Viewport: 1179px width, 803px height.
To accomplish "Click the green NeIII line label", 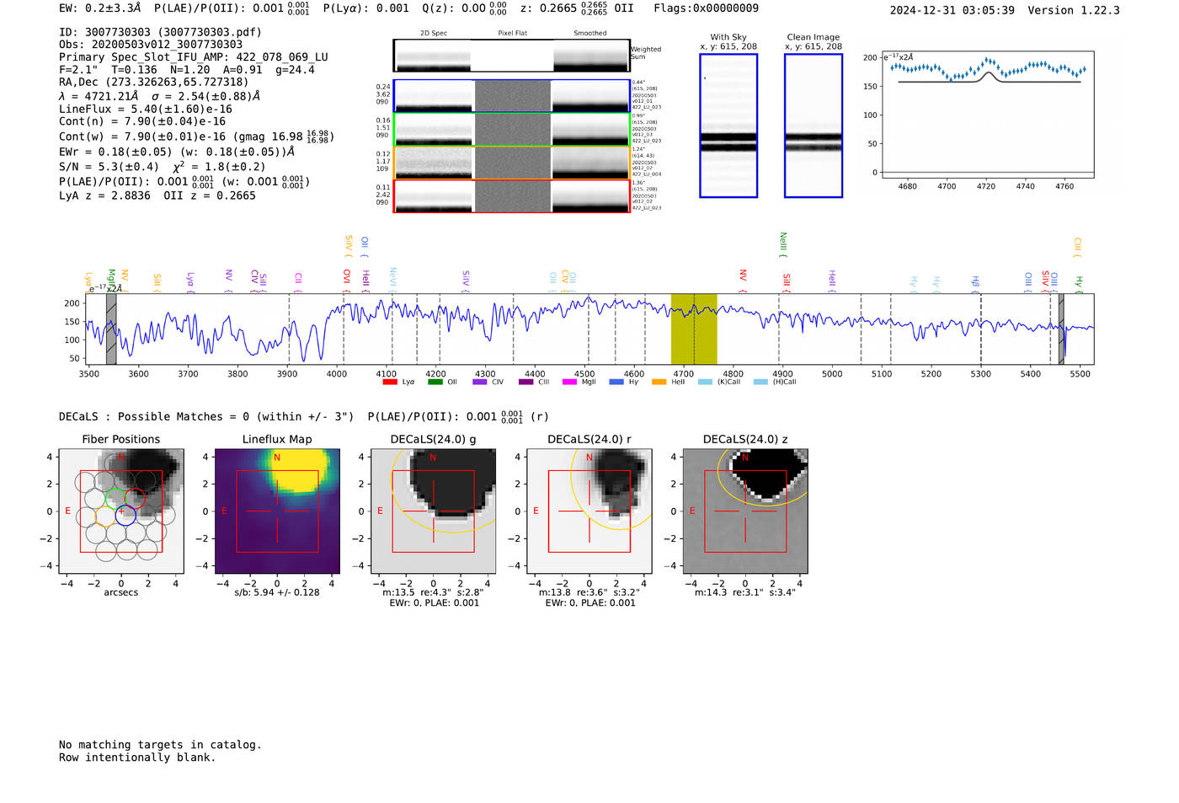I will click(x=783, y=244).
